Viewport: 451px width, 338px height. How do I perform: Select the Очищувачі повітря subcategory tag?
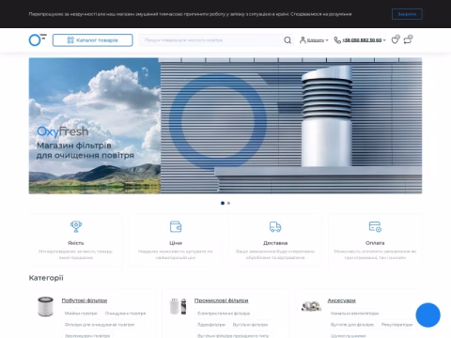[x=125, y=314]
